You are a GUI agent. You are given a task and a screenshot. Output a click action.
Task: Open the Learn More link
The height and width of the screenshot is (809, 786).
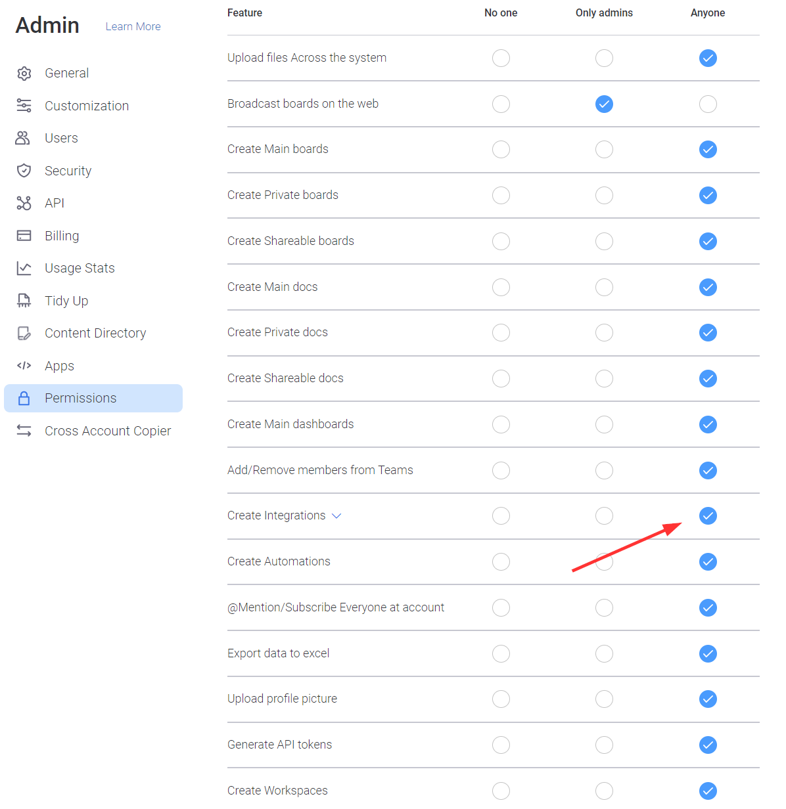(x=133, y=27)
